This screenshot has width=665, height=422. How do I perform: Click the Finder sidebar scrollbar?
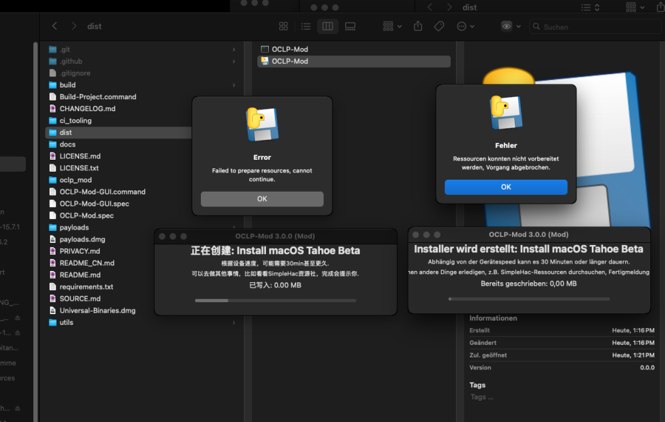36,232
